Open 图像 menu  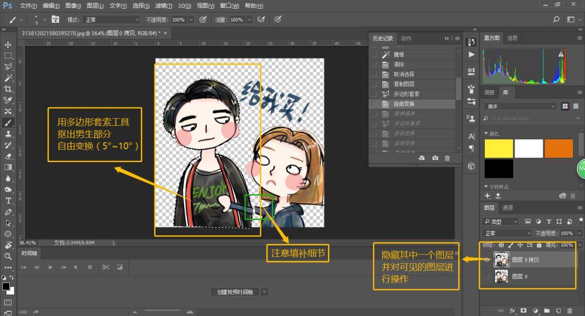pos(73,5)
